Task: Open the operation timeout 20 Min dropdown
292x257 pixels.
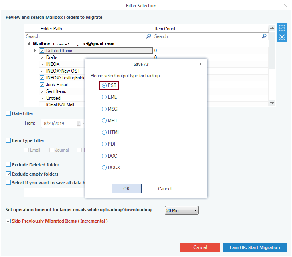Action: 182,210
